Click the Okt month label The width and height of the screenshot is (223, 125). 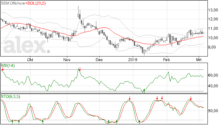point(30,59)
